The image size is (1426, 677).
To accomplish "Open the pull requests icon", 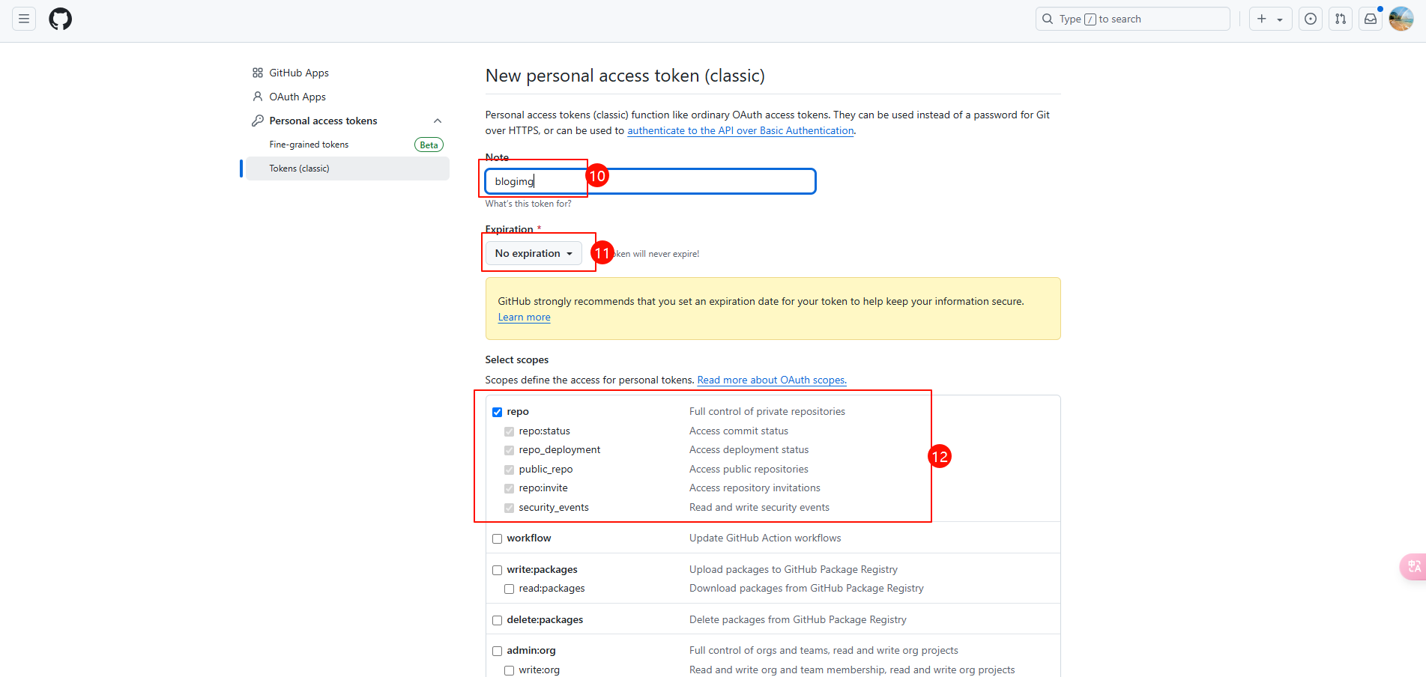I will (1341, 19).
